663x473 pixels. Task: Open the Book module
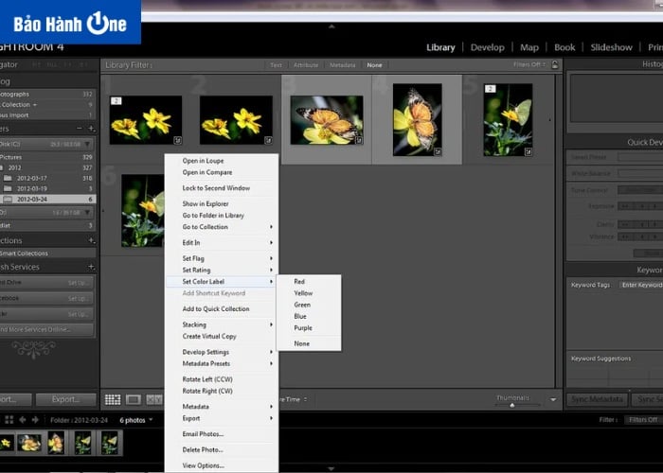564,47
